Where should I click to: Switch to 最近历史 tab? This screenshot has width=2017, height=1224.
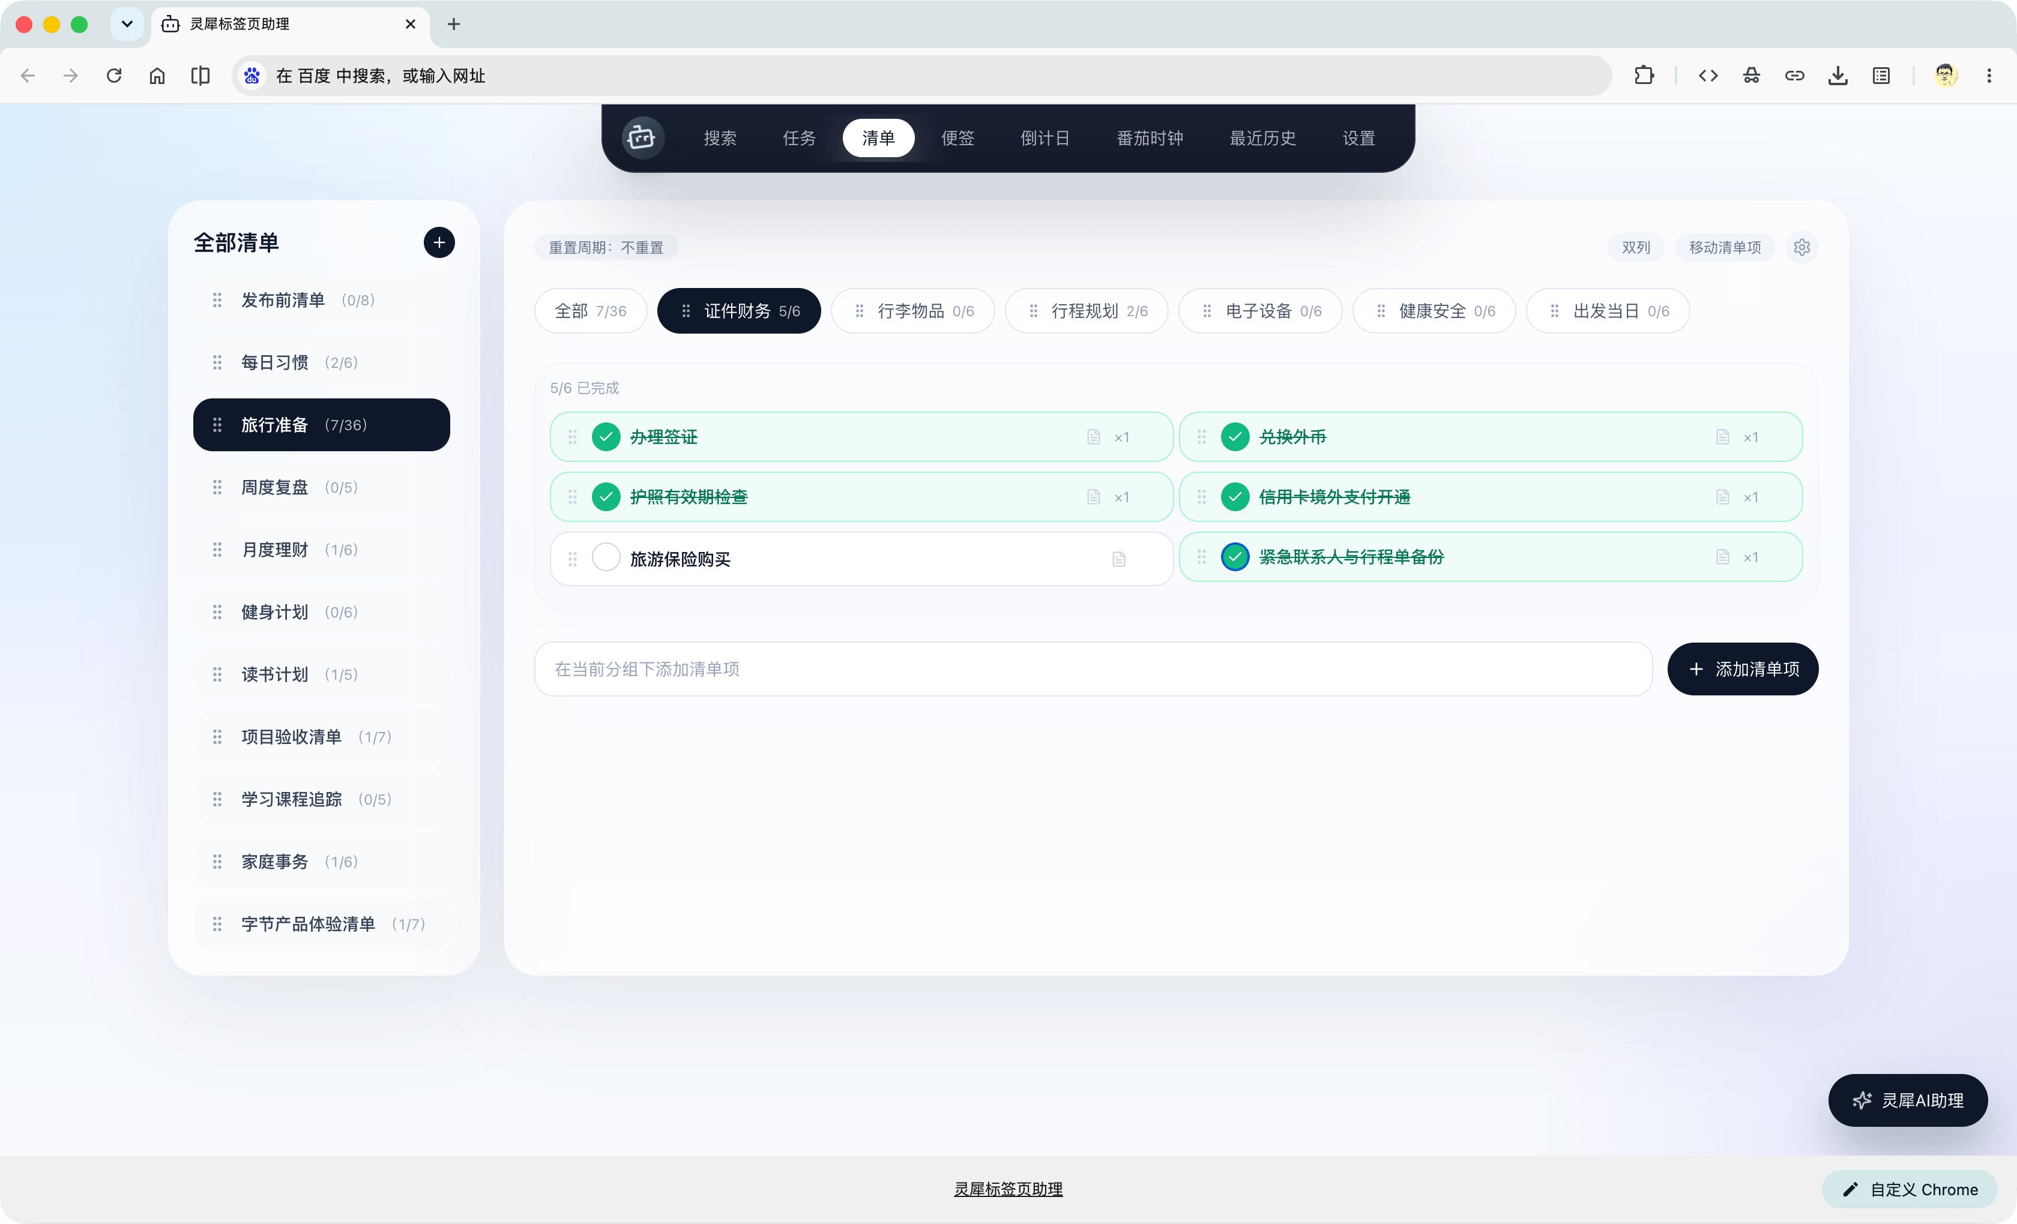[1262, 137]
